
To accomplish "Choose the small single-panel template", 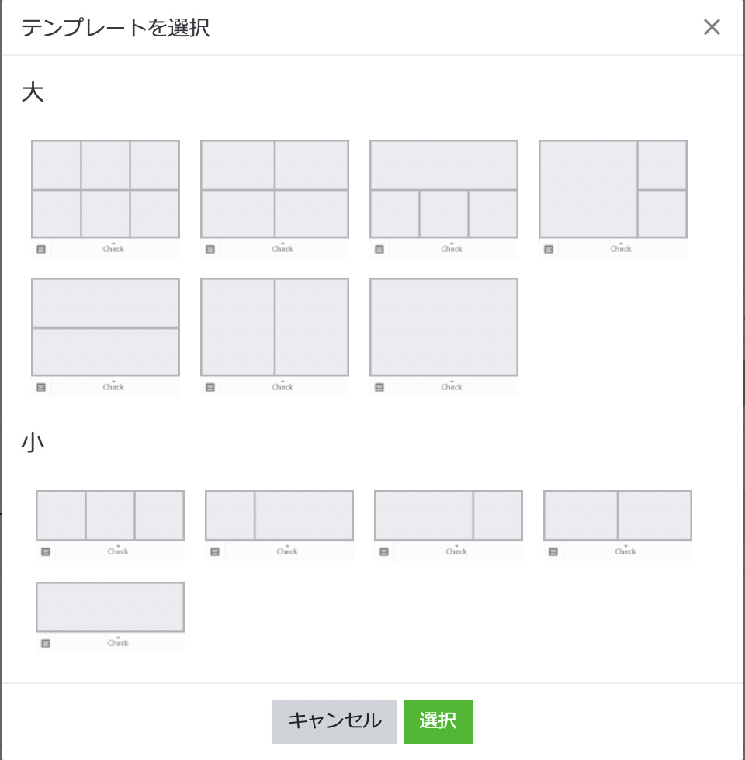I will pyautogui.click(x=110, y=607).
